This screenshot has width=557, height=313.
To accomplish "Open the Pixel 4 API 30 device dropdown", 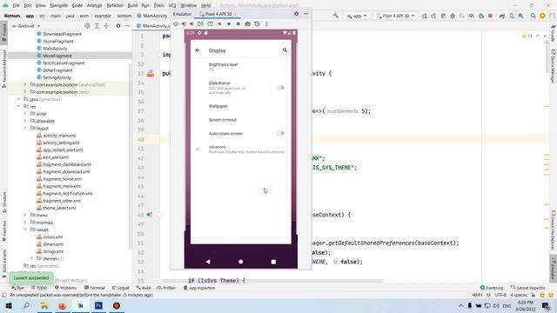I will click(x=395, y=16).
